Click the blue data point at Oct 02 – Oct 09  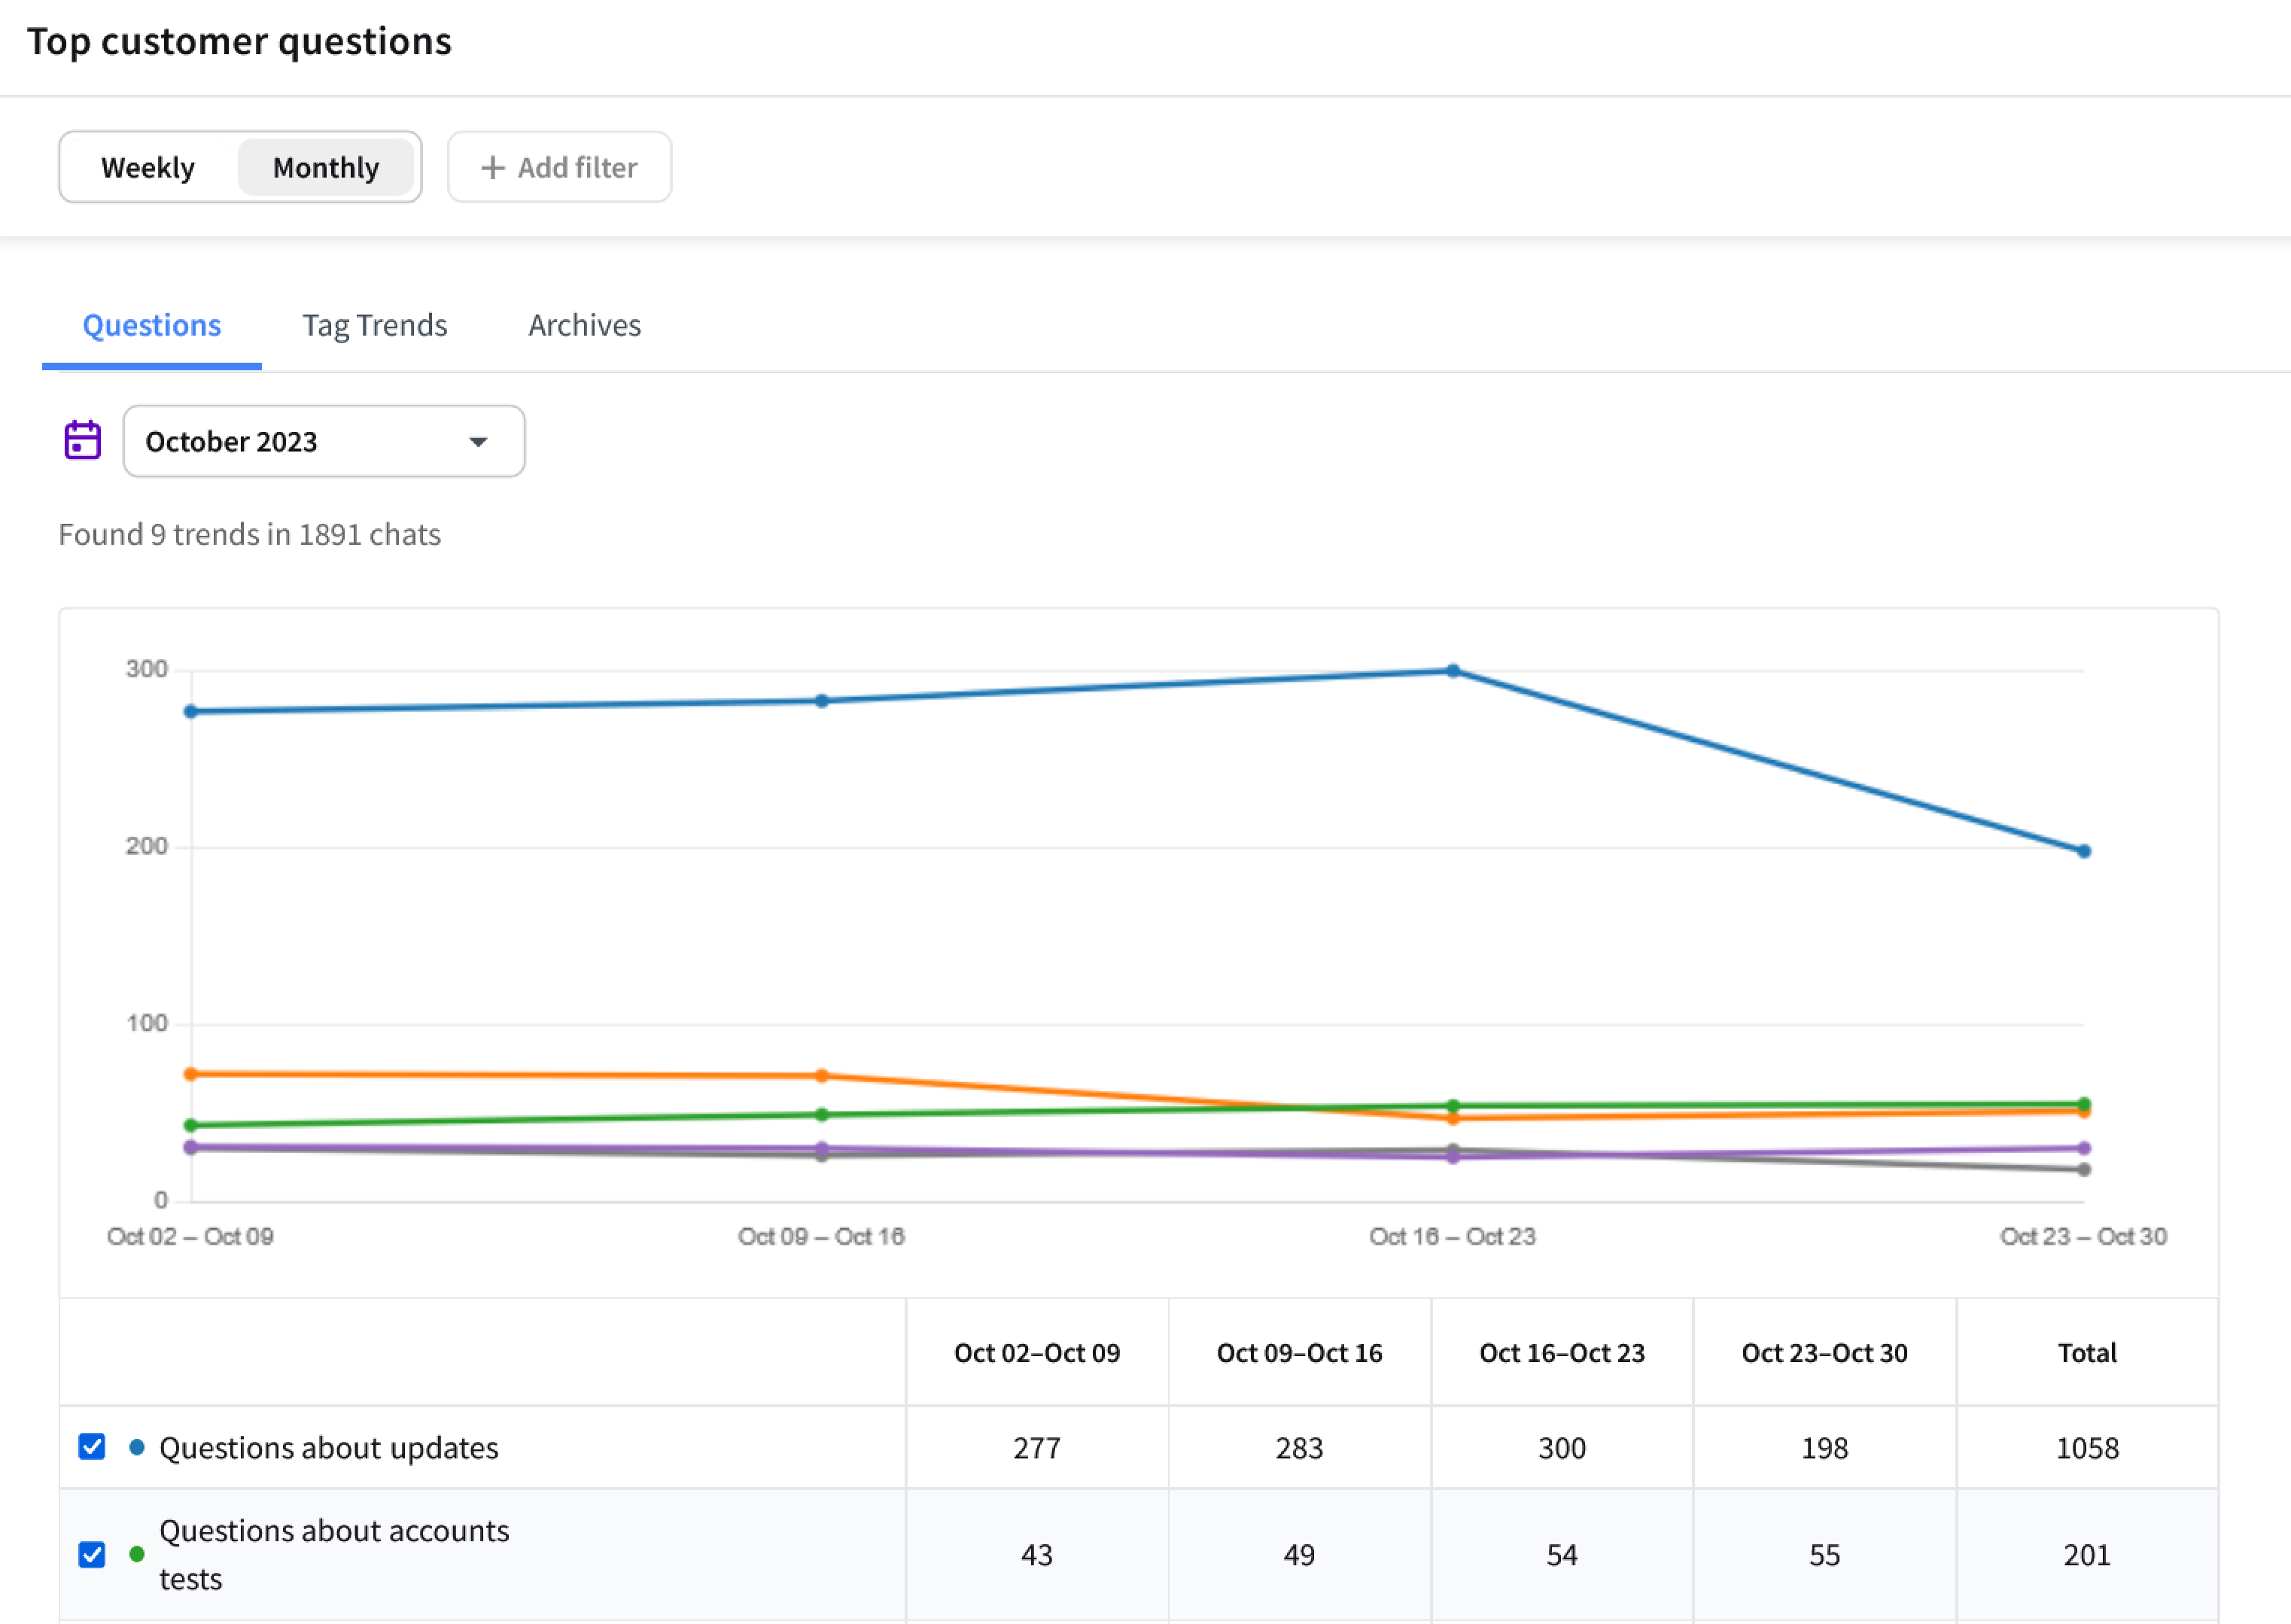click(191, 712)
